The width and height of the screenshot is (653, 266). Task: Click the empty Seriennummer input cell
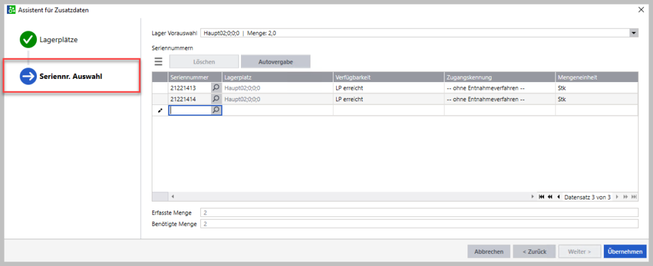[189, 110]
